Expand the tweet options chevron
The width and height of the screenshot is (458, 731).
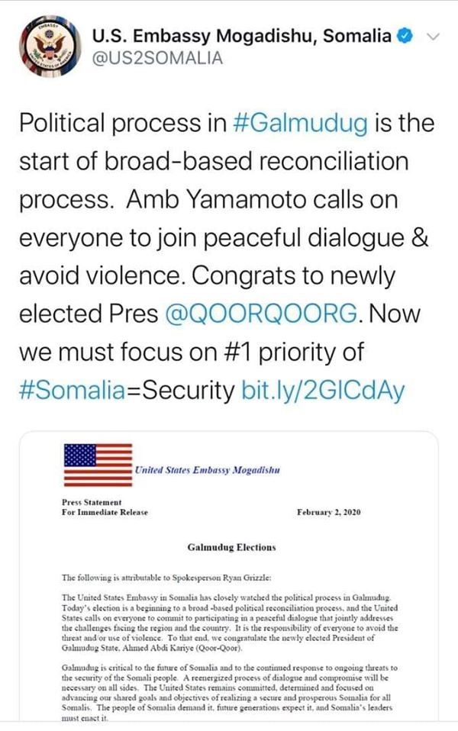point(434,37)
